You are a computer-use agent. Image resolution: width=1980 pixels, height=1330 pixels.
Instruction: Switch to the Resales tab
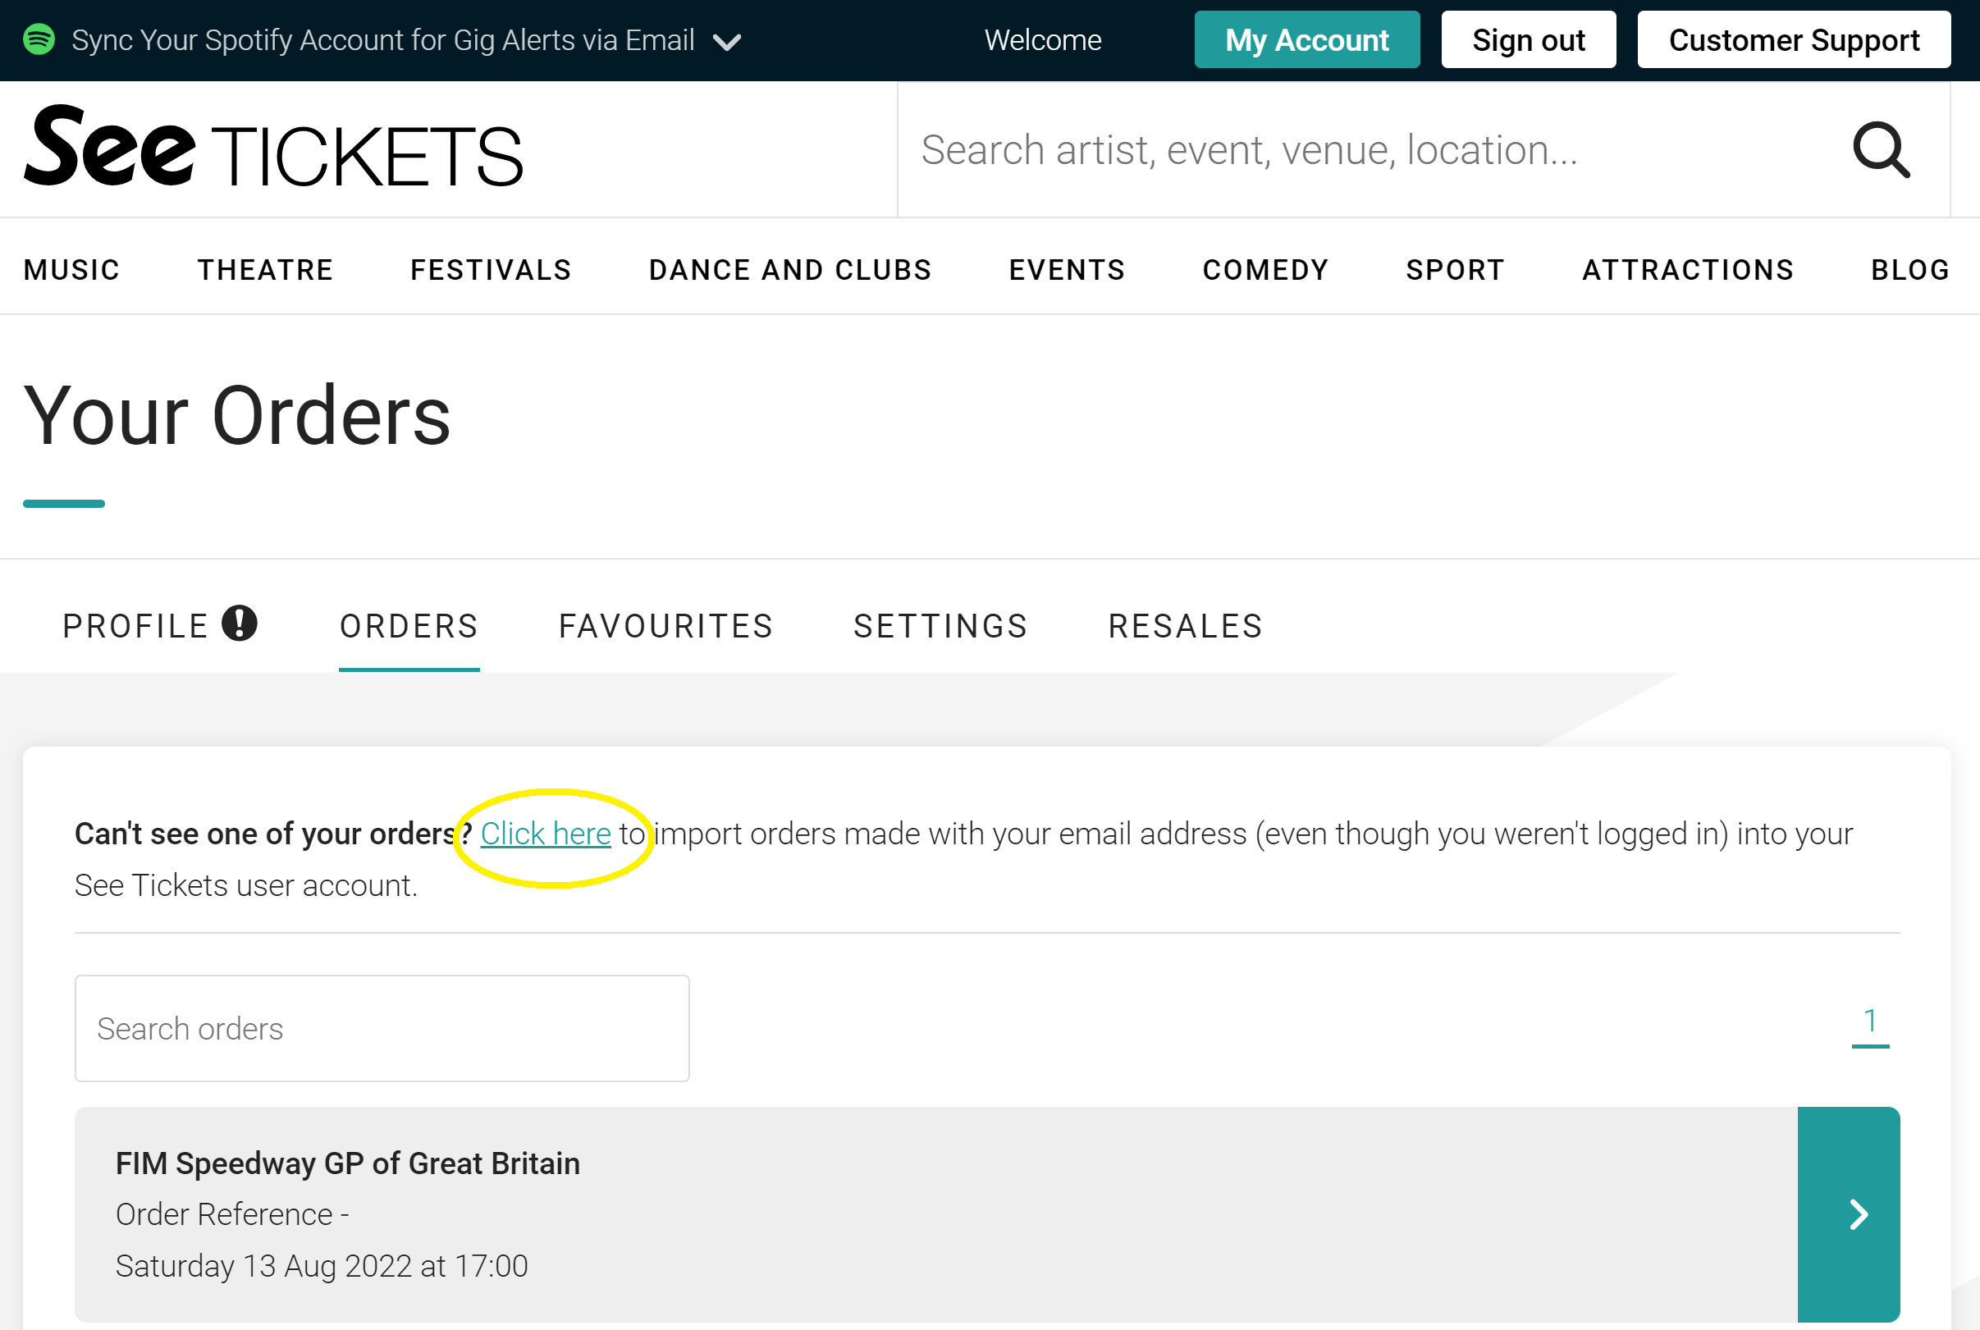1185,626
